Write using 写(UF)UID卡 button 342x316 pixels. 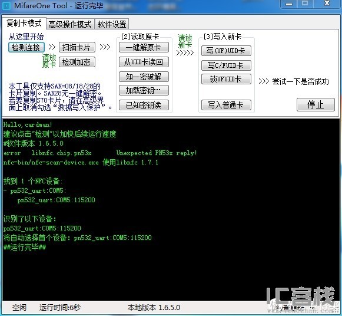226,51
